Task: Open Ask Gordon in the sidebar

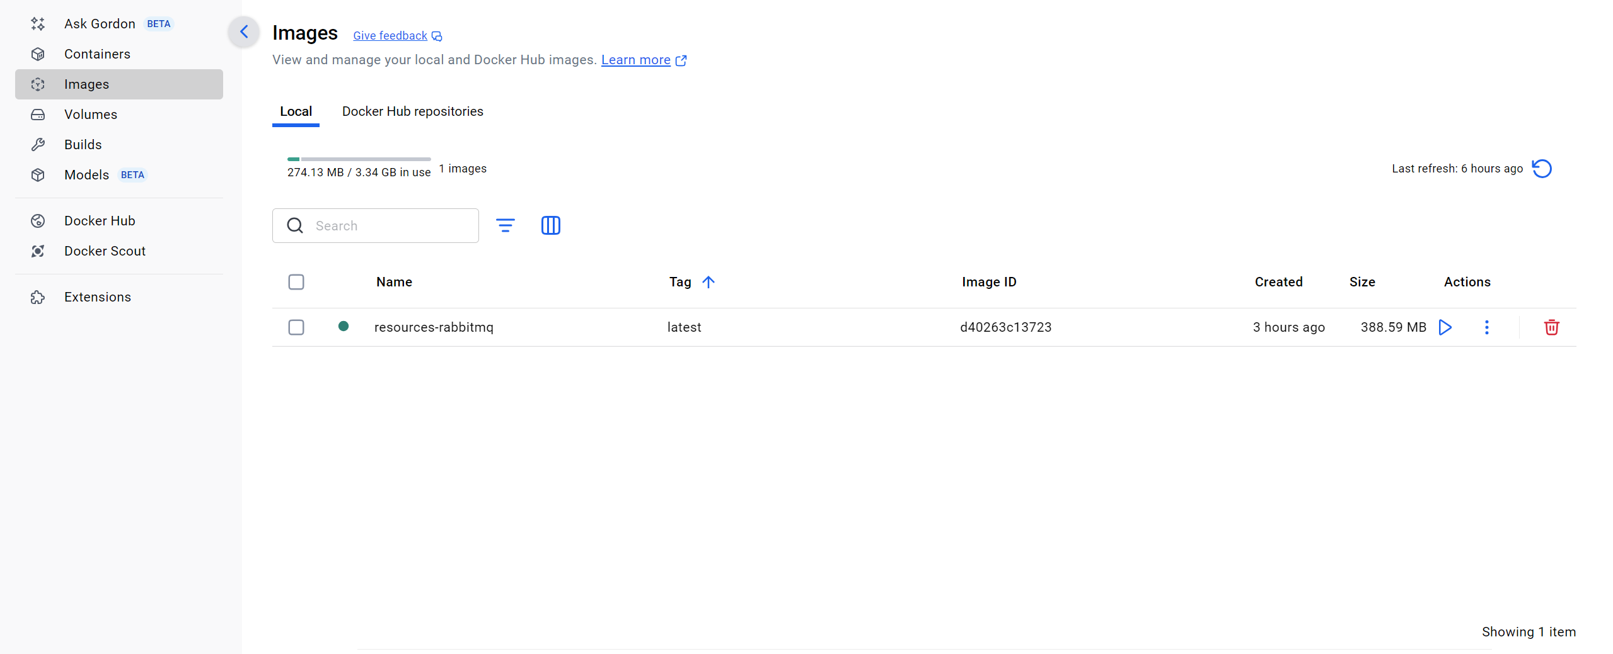Action: tap(119, 24)
